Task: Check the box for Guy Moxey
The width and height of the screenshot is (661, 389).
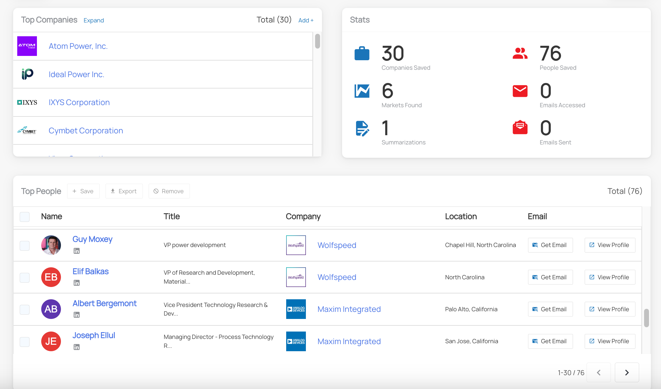Action: (25, 246)
